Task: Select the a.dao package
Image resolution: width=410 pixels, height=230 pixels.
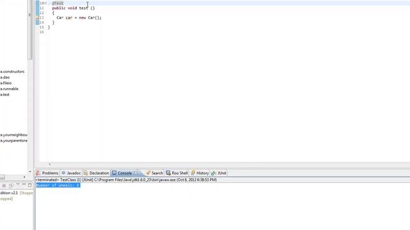Action: [x=4, y=77]
